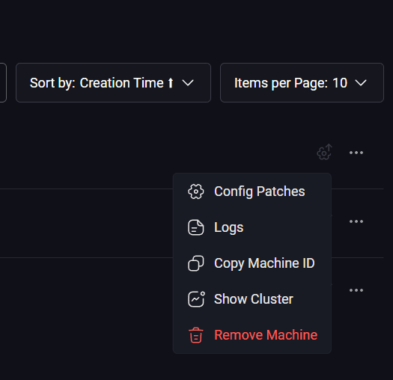Click the gear with upward arrow icon
Image resolution: width=393 pixels, height=380 pixels.
pyautogui.click(x=325, y=152)
